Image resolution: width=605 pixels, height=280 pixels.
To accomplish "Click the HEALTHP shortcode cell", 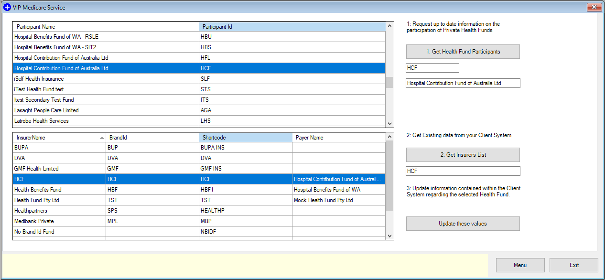I will coord(246,211).
